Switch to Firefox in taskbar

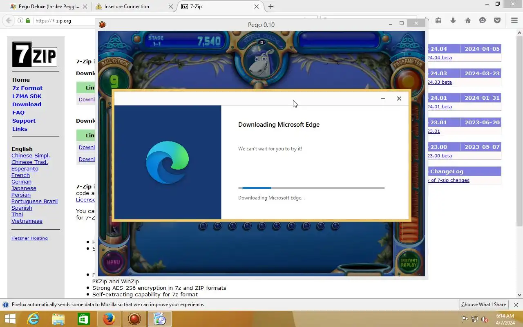pos(109,319)
